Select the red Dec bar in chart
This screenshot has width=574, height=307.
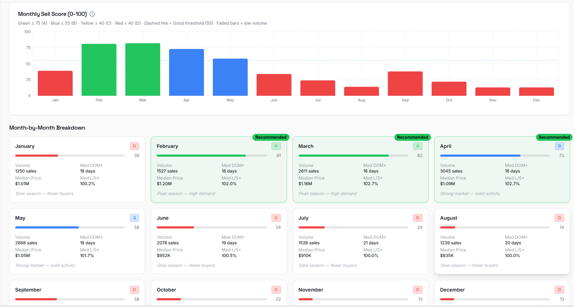[536, 92]
